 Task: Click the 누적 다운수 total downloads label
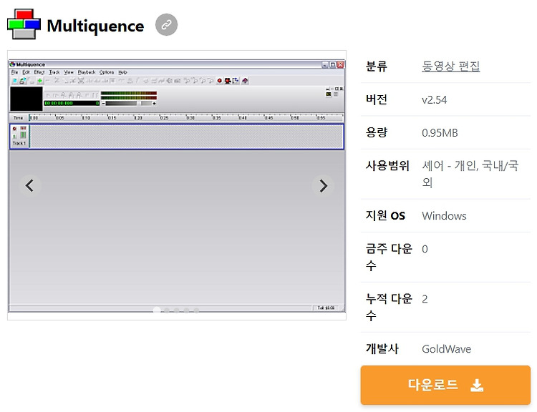click(389, 307)
